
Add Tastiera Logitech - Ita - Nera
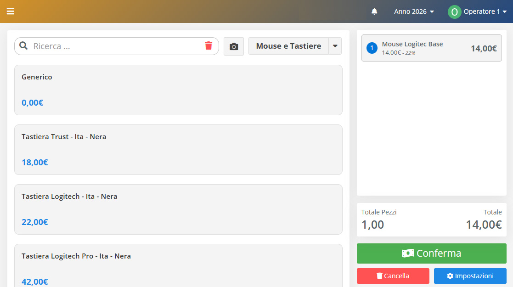(178, 209)
